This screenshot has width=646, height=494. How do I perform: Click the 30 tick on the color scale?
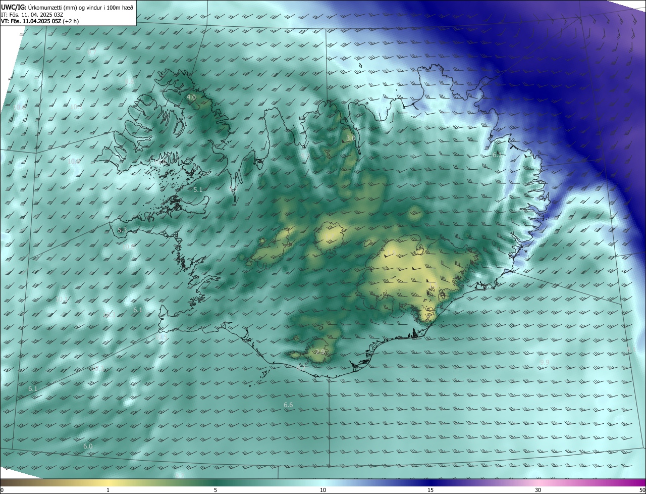coord(538,490)
